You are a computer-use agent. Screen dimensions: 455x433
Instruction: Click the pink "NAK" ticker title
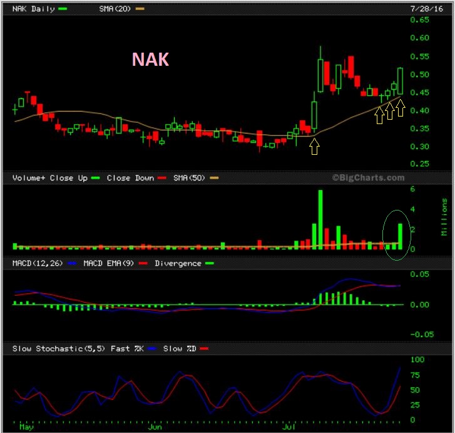point(150,60)
